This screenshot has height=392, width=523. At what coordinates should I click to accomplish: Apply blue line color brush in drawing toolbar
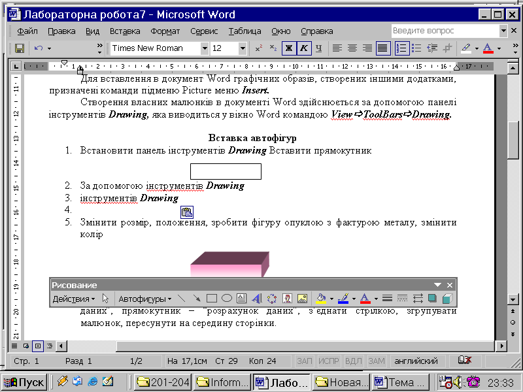coord(343,299)
